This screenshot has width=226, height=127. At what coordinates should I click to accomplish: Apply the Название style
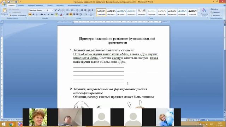[142, 12]
